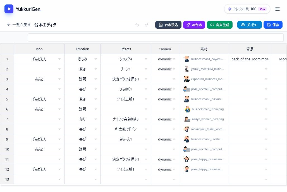Click row 10 pose_necchuu_comput thumbnail
Image resolution: width=287 pixels, height=192 pixels.
pyautogui.click(x=186, y=149)
